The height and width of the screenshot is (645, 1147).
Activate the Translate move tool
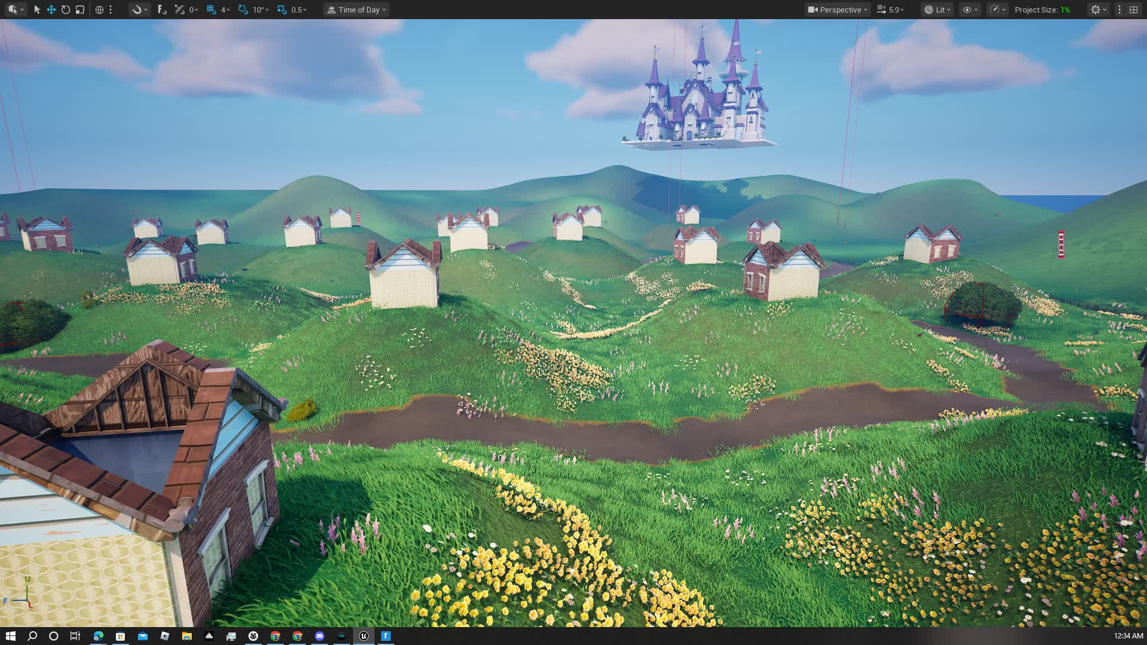click(x=51, y=10)
